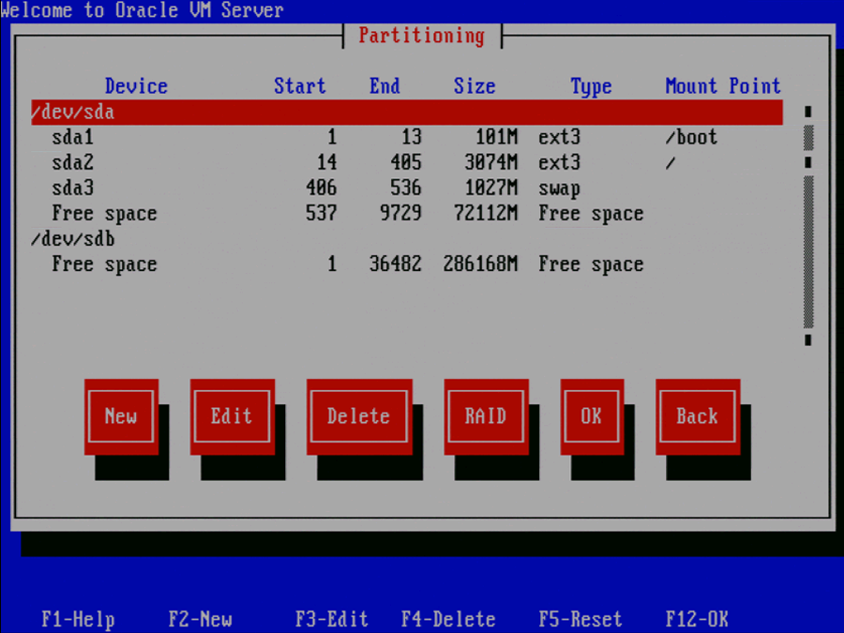Click the Size column header
Viewport: 844px width, 633px height.
pyautogui.click(x=475, y=86)
